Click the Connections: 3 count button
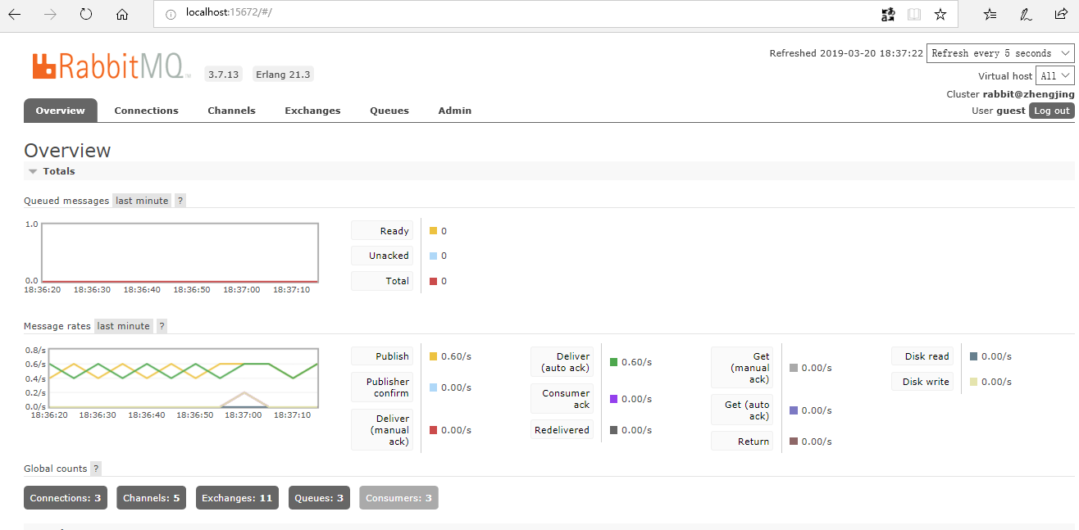 tap(66, 498)
